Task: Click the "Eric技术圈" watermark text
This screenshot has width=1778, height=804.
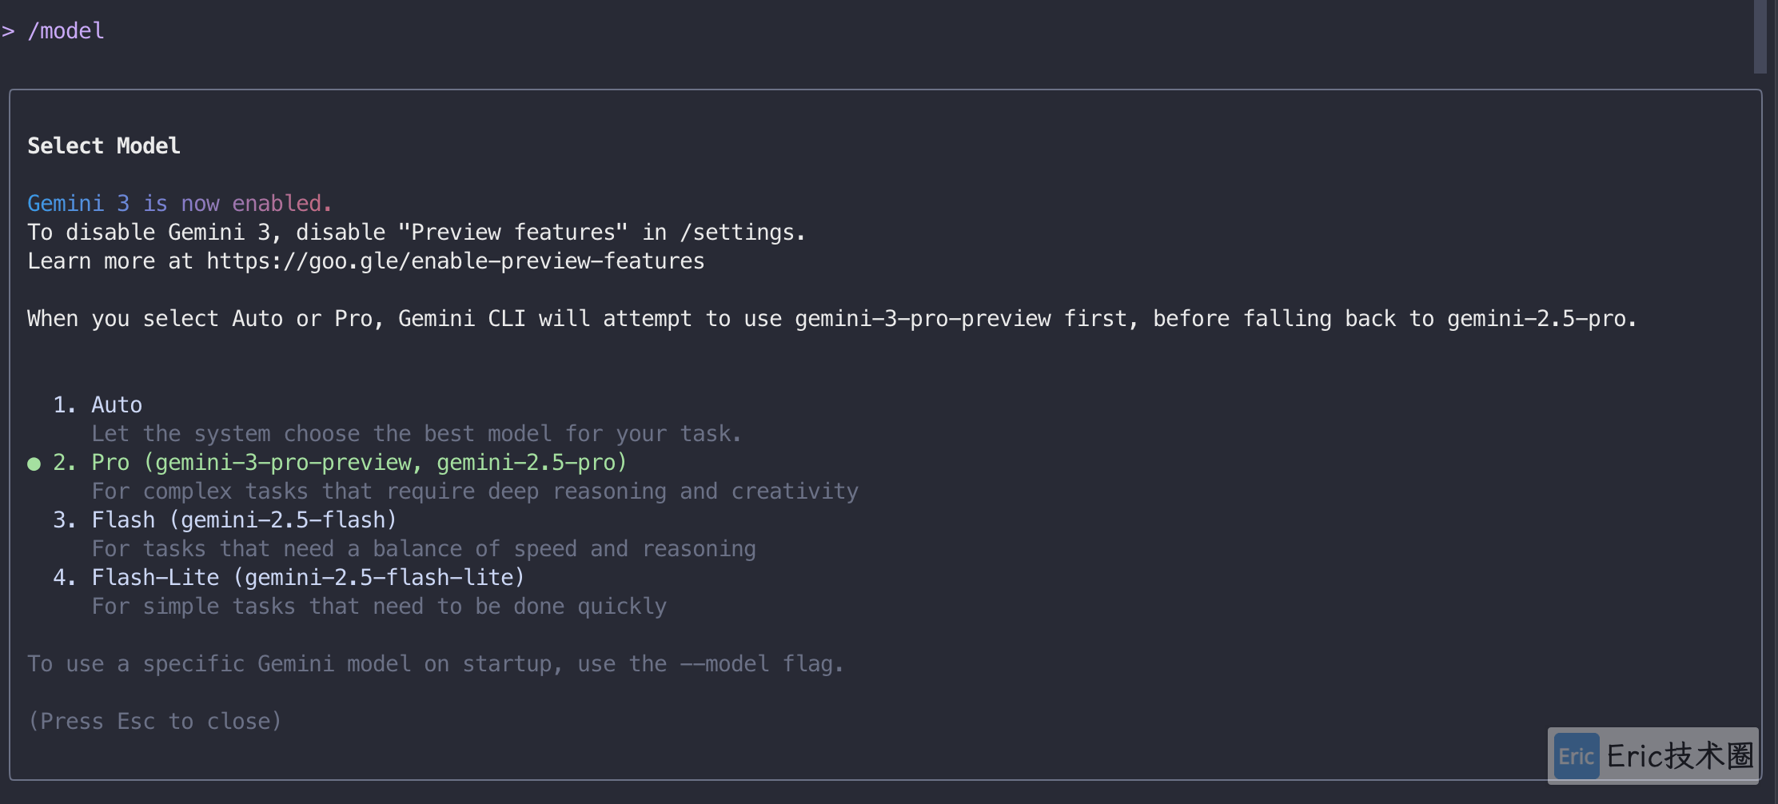Action: point(1679,756)
